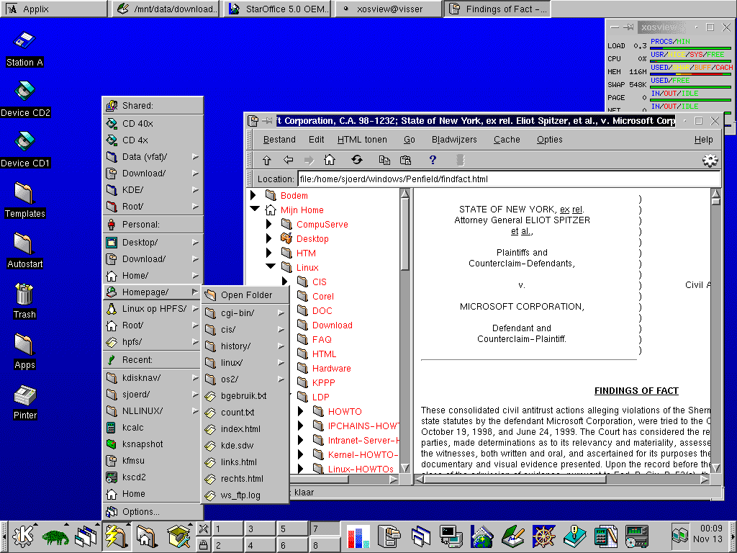Click the house icon in kfm toolbar
This screenshot has width=737, height=553.
click(330, 161)
